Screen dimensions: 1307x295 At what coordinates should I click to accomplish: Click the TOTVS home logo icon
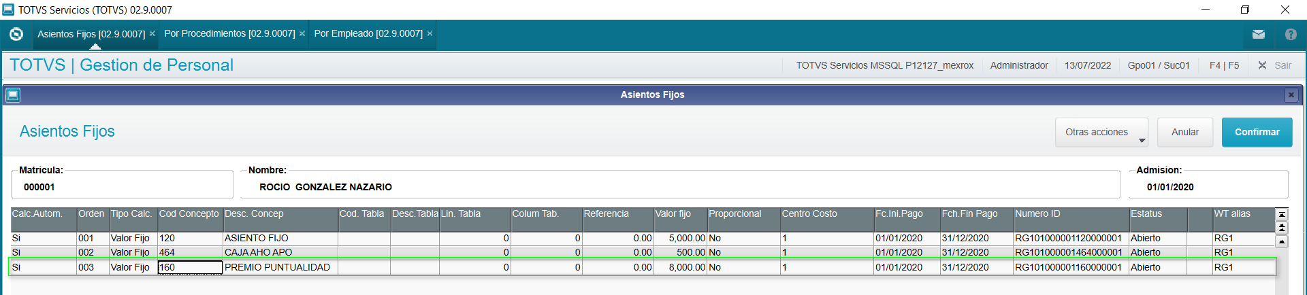16,34
